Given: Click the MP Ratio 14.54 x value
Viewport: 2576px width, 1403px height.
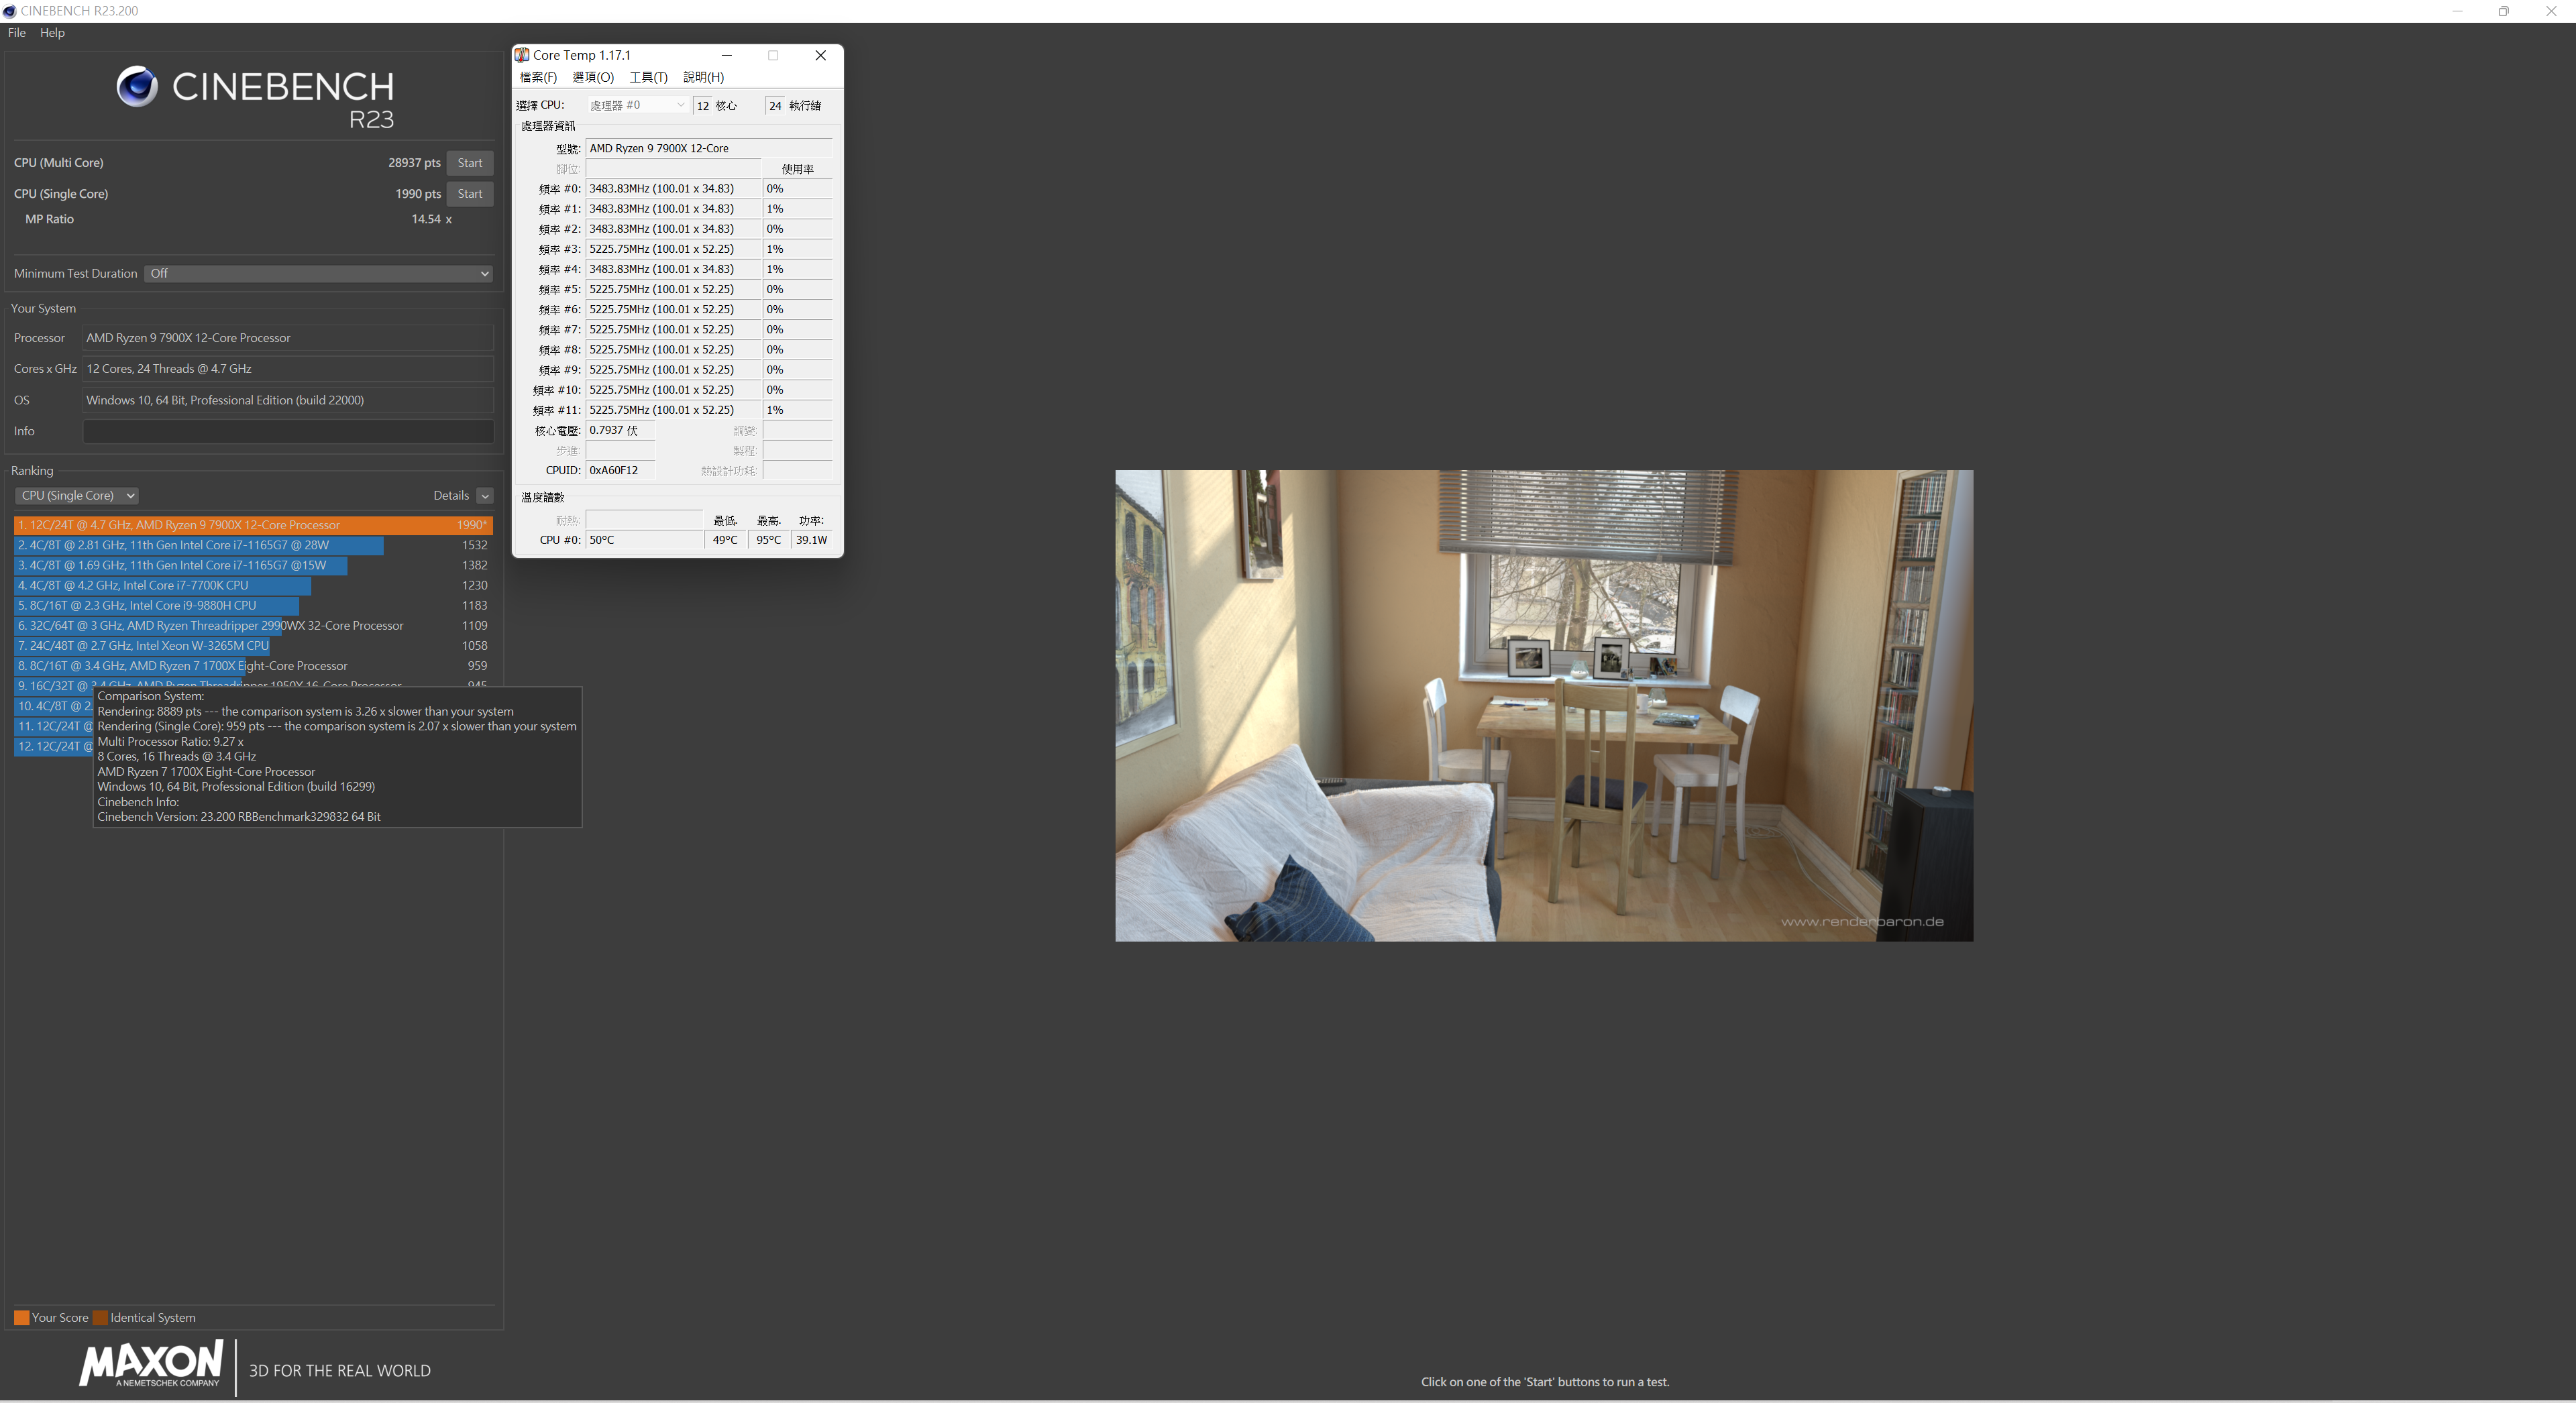Looking at the screenshot, I should pos(431,219).
